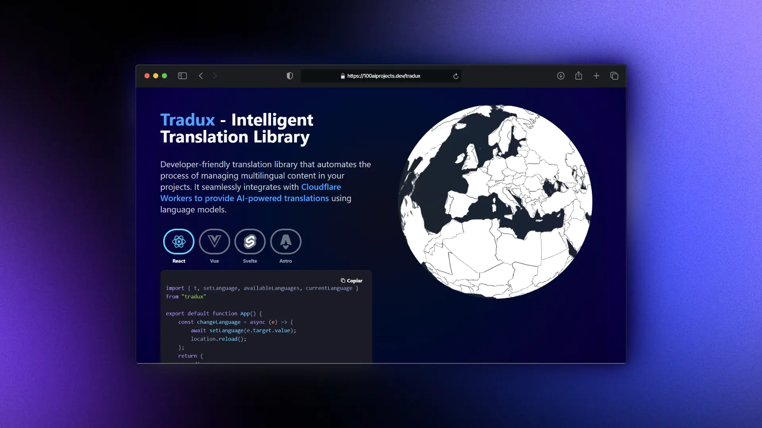This screenshot has width=762, height=428.
Task: Open the Cloudflare Workers AI translations link
Action: [250, 193]
